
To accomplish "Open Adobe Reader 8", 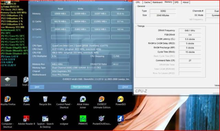I will 26,120.
